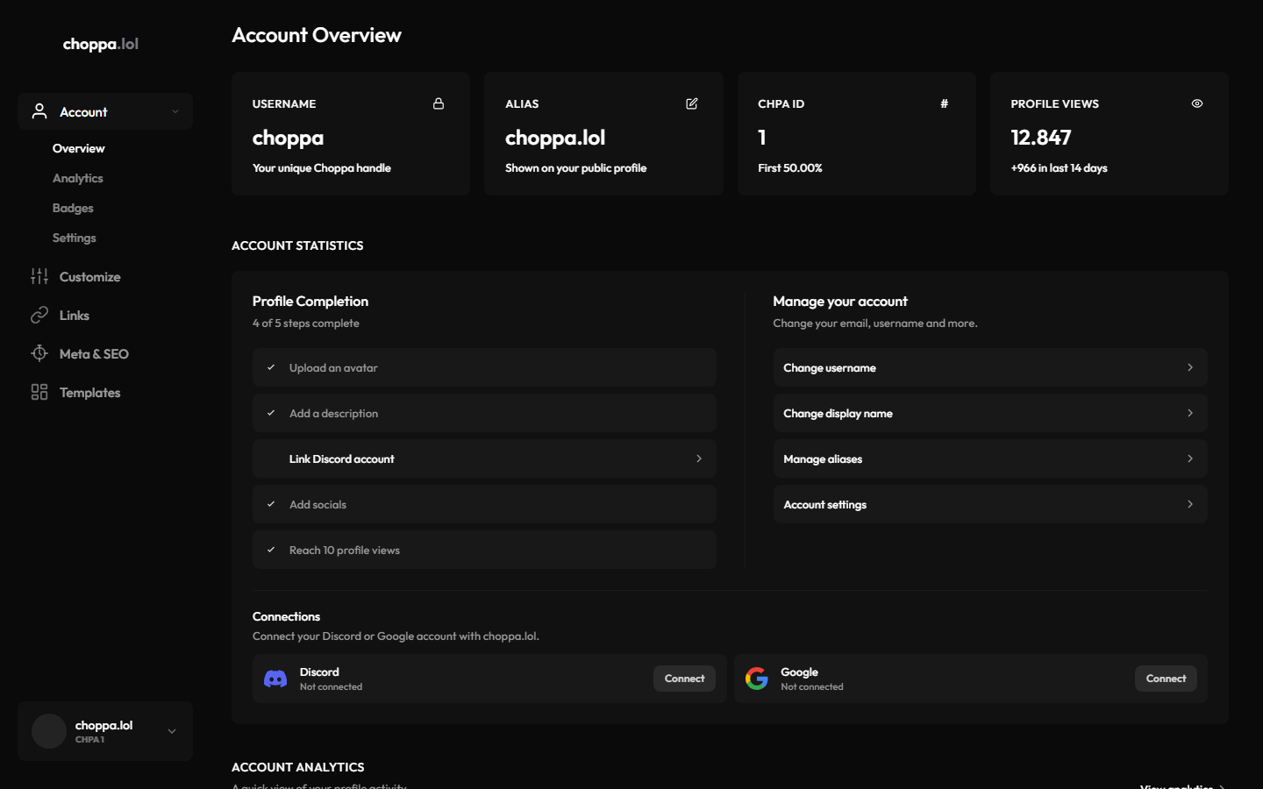Screen dimensions: 1263x789
Task: Go to Analytics in the sidebar
Action: click(x=77, y=178)
